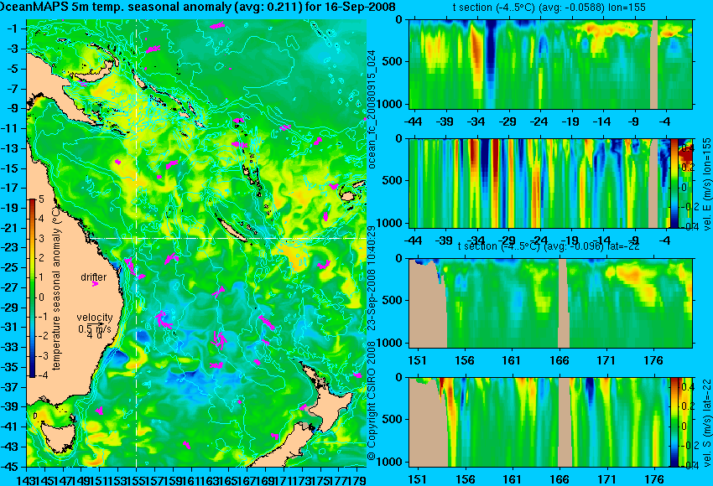Click the temperature seasonal anomaly color bar

coord(33,288)
